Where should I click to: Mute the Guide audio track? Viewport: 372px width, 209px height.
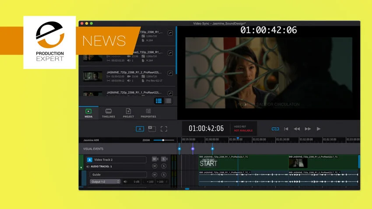click(154, 174)
